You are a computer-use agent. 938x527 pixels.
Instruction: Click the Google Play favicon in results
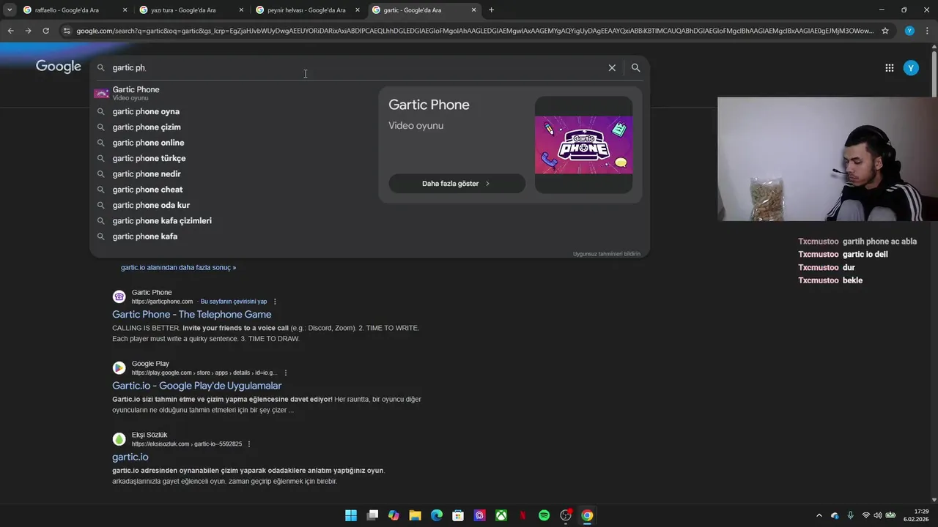click(119, 367)
